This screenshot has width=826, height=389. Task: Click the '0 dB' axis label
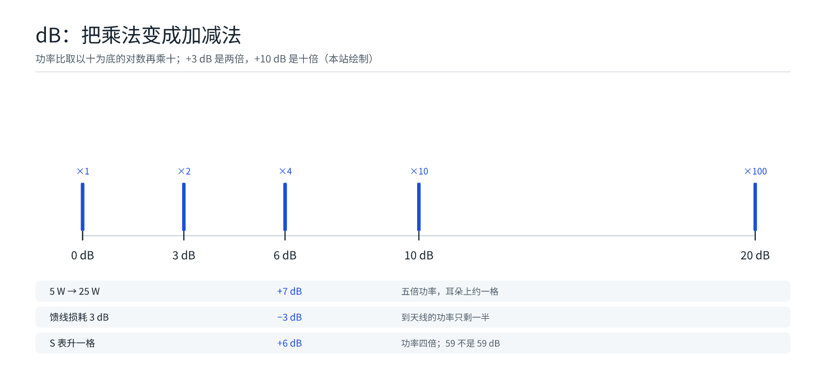tap(83, 255)
